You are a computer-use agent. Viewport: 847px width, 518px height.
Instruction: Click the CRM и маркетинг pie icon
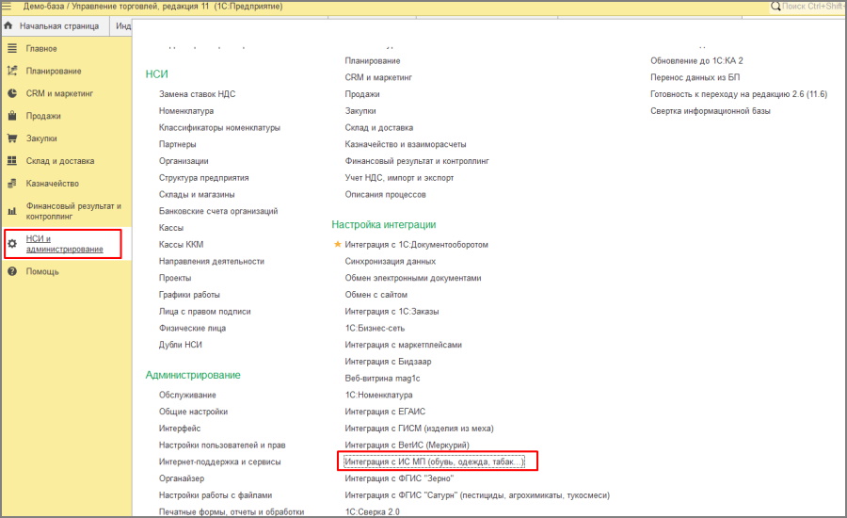12,93
